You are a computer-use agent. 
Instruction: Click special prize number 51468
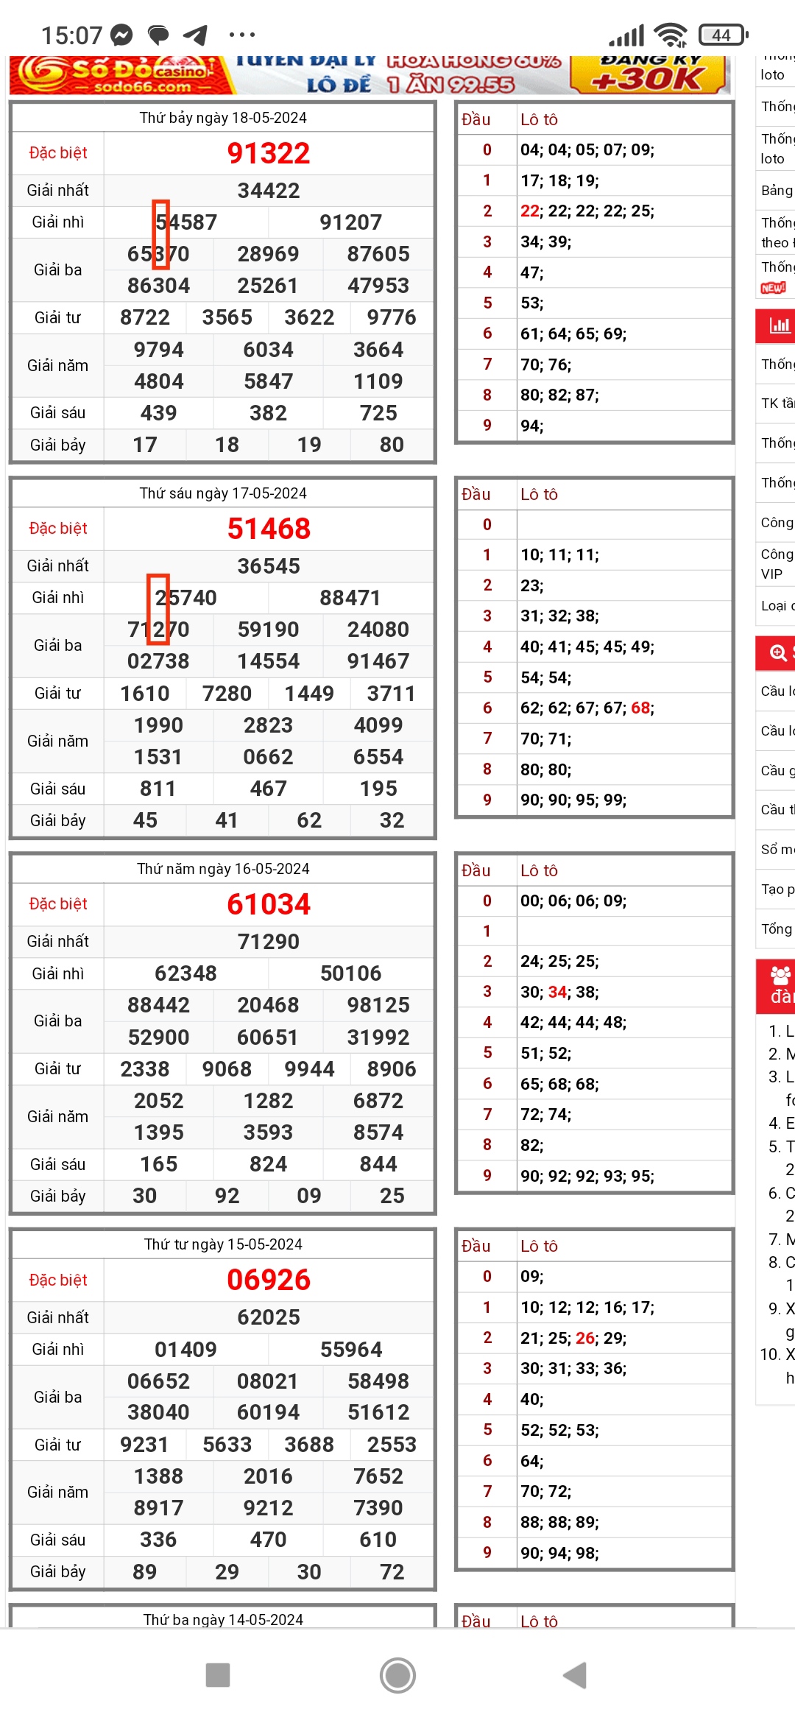[x=269, y=529]
